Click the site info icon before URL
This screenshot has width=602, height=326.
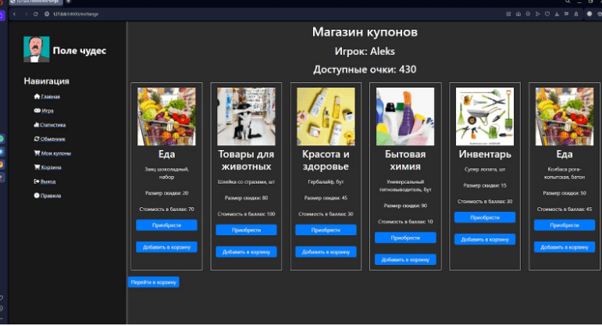[x=47, y=14]
